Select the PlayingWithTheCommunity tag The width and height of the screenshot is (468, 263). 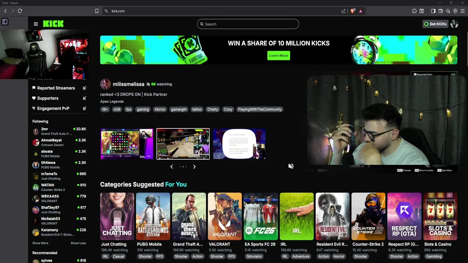coord(260,110)
